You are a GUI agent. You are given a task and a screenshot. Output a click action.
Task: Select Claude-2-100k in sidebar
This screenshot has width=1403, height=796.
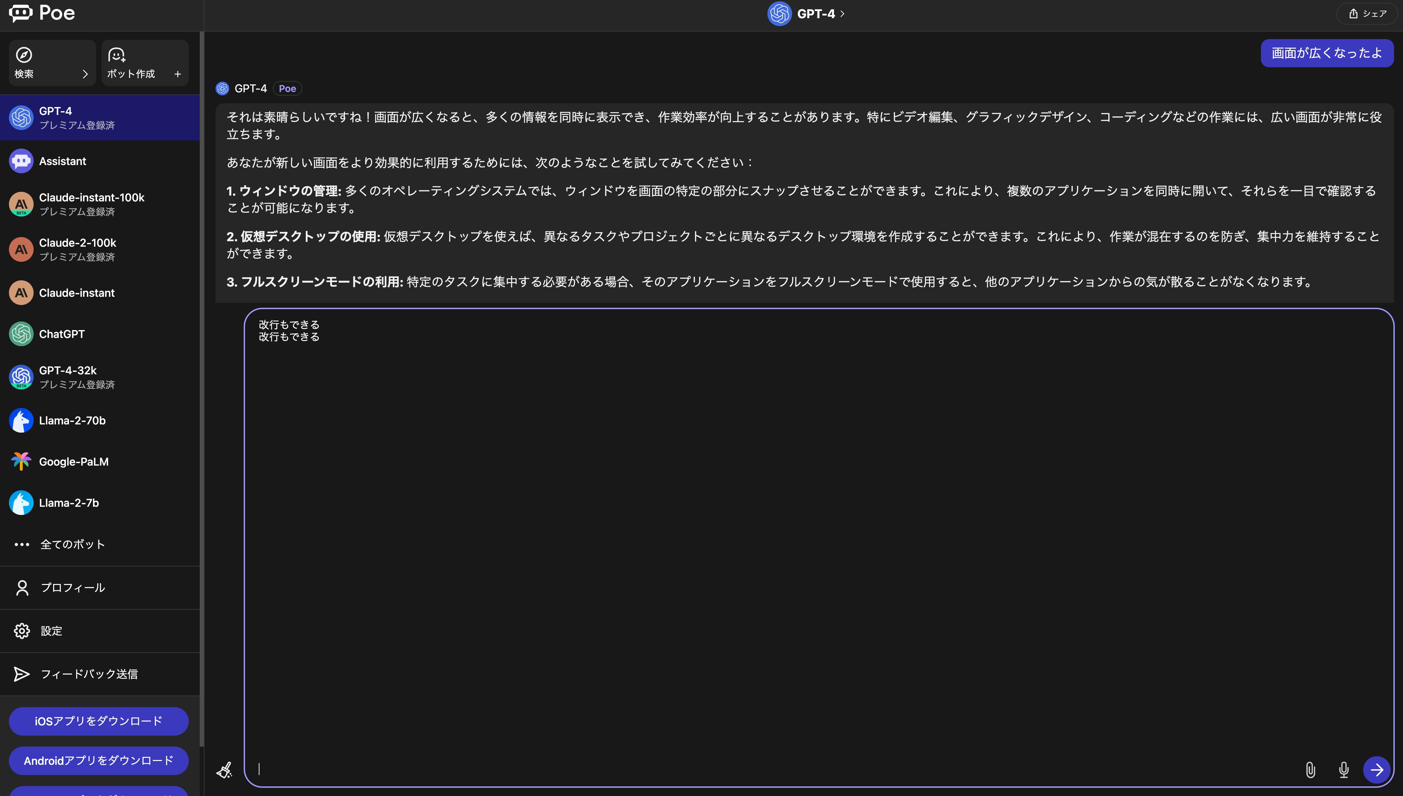tap(100, 249)
